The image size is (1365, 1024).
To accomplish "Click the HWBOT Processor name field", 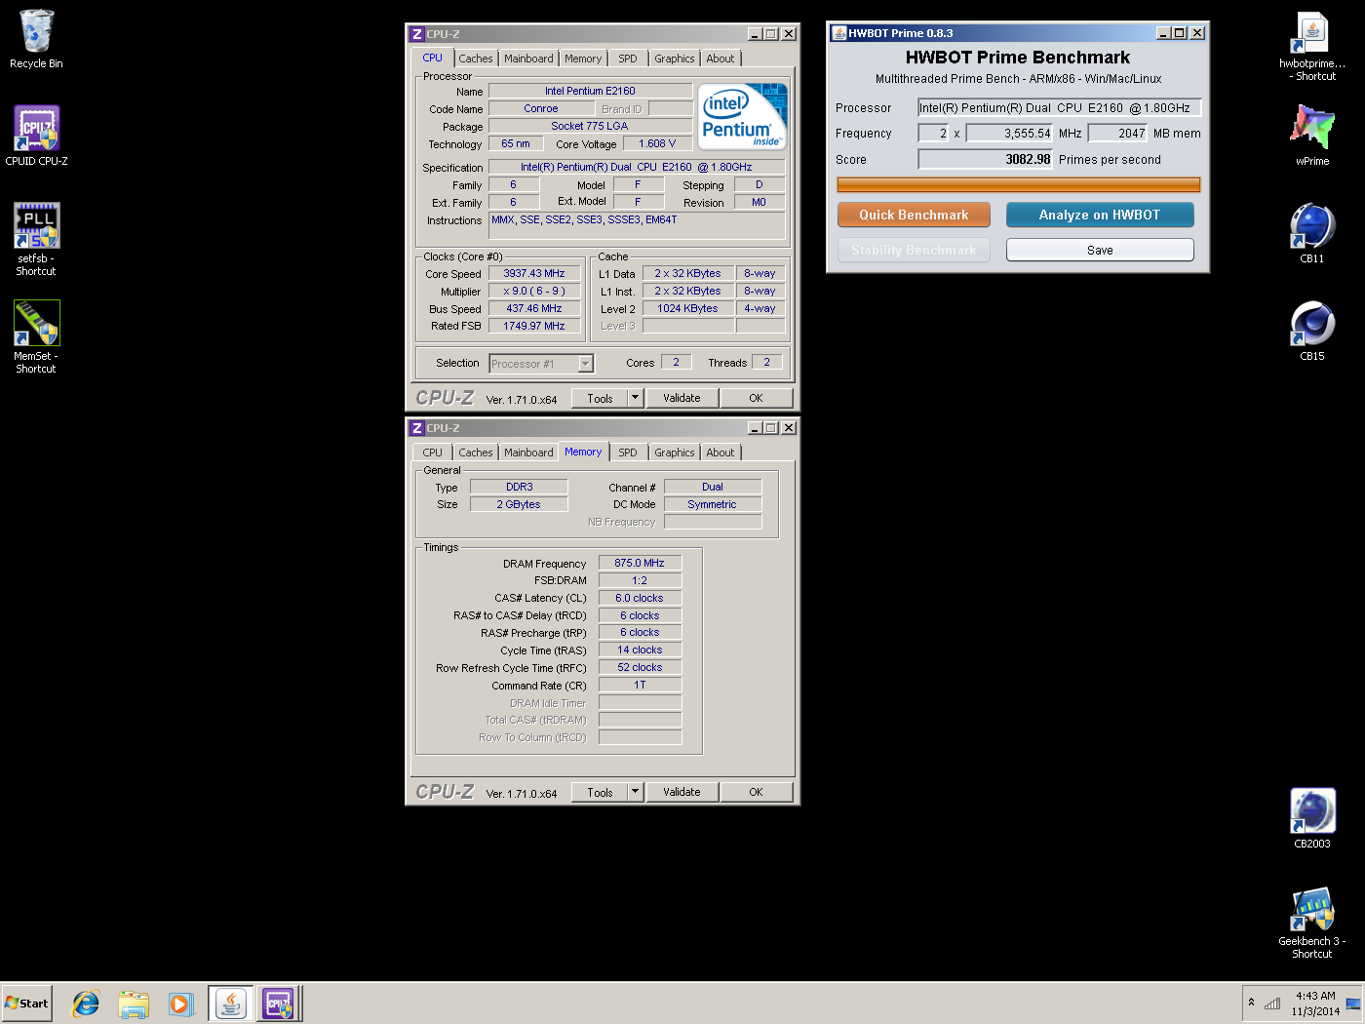I will coord(1059,108).
